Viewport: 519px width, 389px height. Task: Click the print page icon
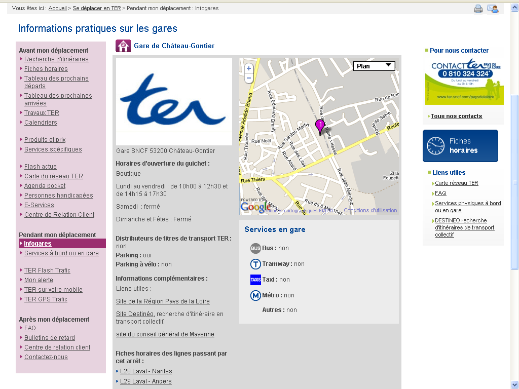(x=478, y=9)
